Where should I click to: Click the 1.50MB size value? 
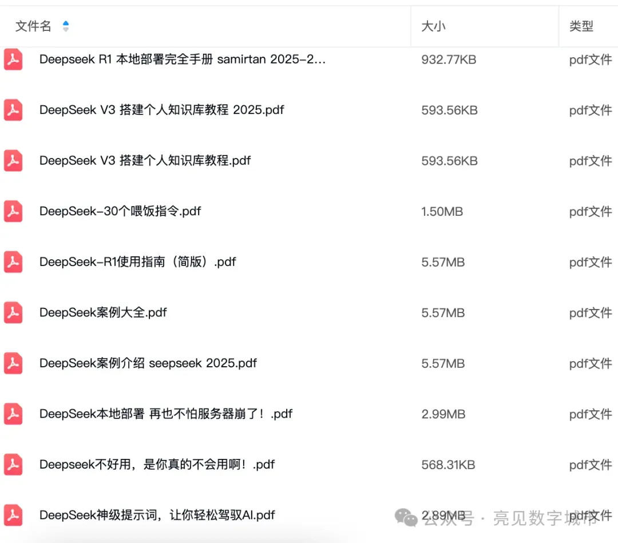pyautogui.click(x=442, y=212)
